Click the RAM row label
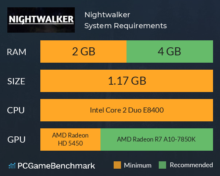 [16, 52]
